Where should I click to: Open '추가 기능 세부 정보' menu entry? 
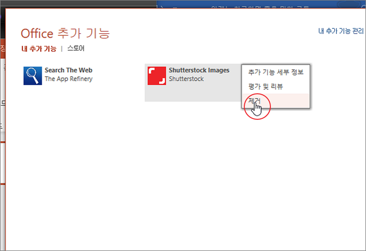[x=276, y=72]
